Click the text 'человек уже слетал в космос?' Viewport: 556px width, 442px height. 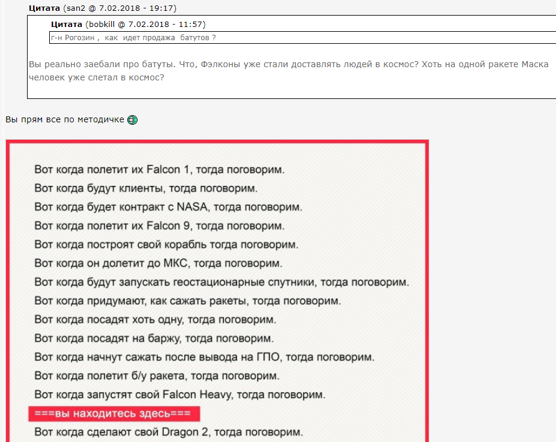pyautogui.click(x=97, y=77)
